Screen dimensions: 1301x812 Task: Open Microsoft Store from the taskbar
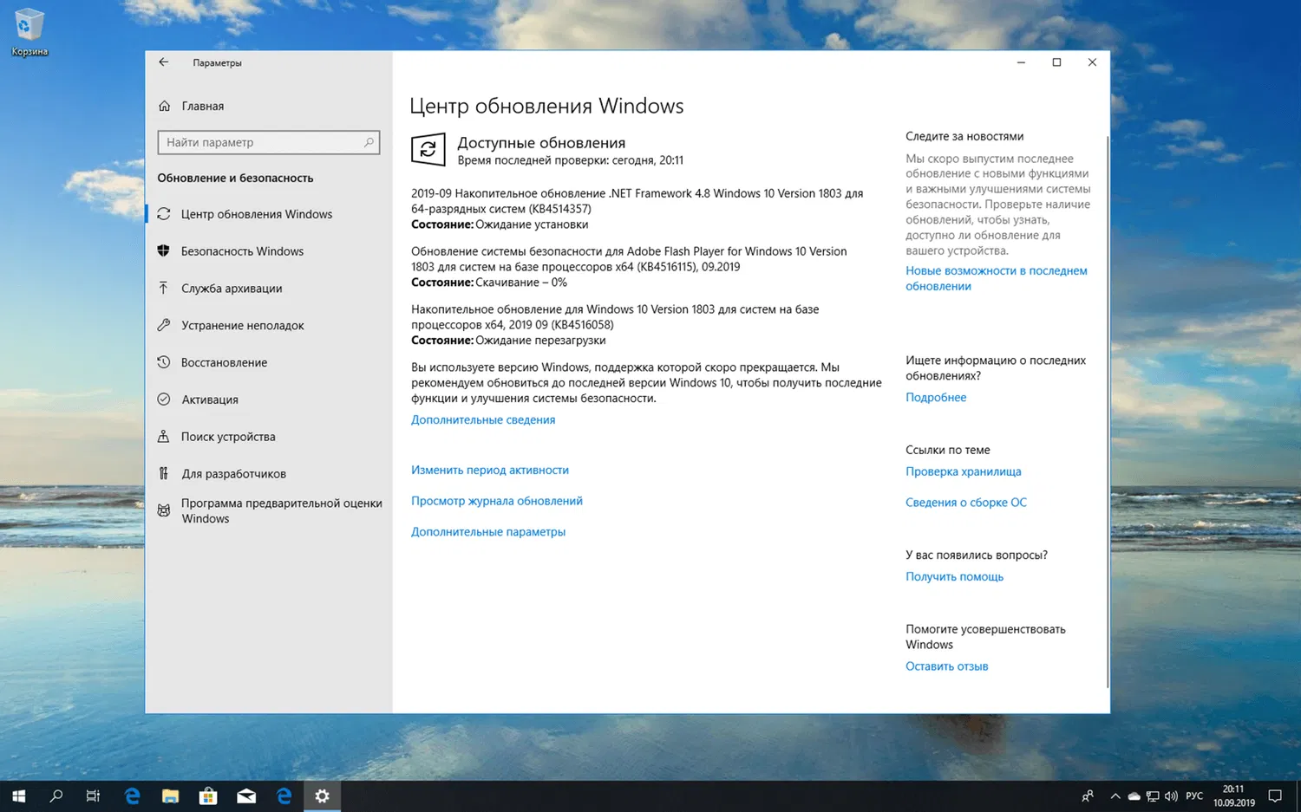click(x=208, y=796)
